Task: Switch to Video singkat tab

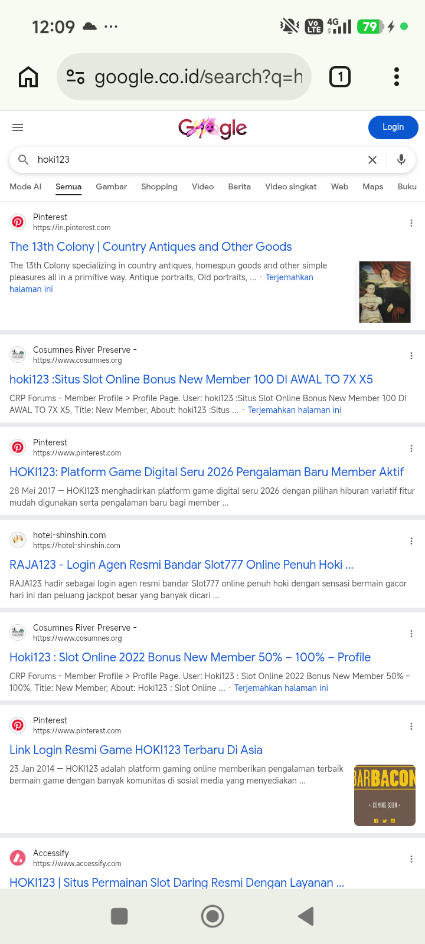Action: [x=290, y=186]
